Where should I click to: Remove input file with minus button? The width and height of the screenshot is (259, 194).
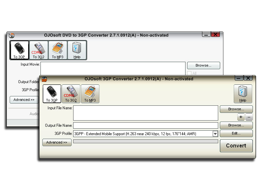tap(249, 117)
